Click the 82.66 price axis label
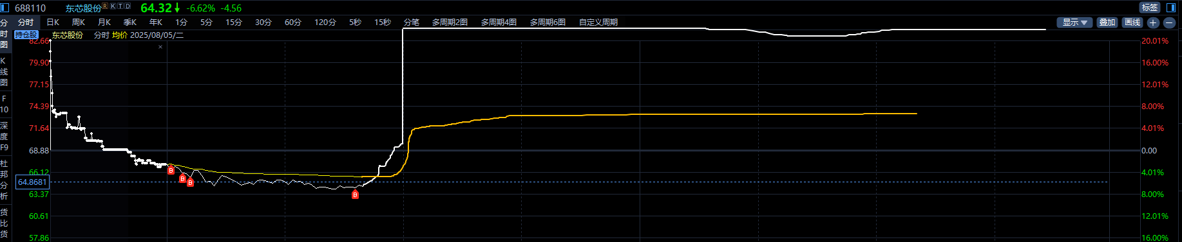 tap(39, 40)
